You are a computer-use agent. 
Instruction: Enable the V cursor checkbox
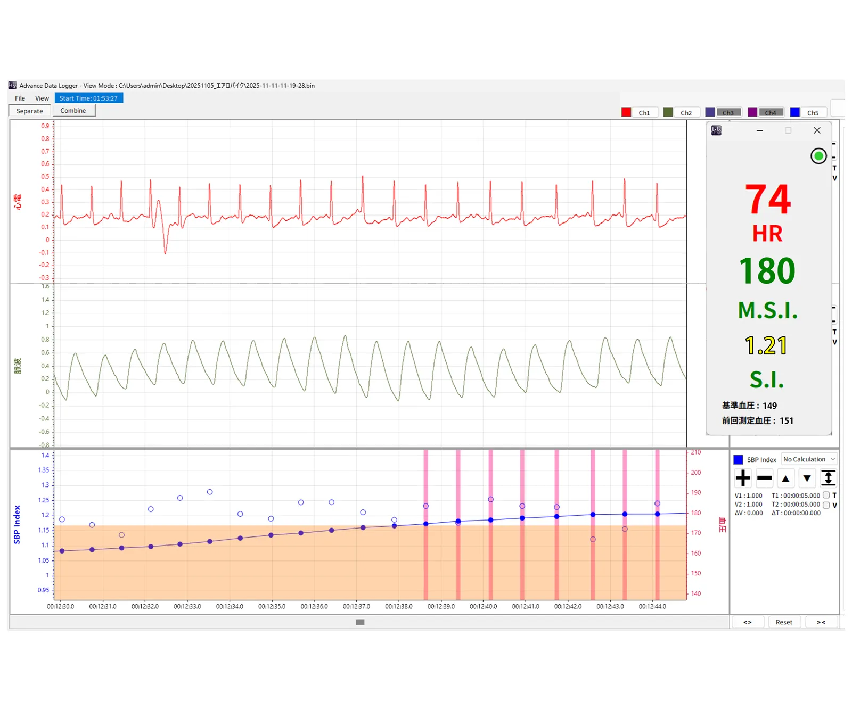tap(826, 505)
